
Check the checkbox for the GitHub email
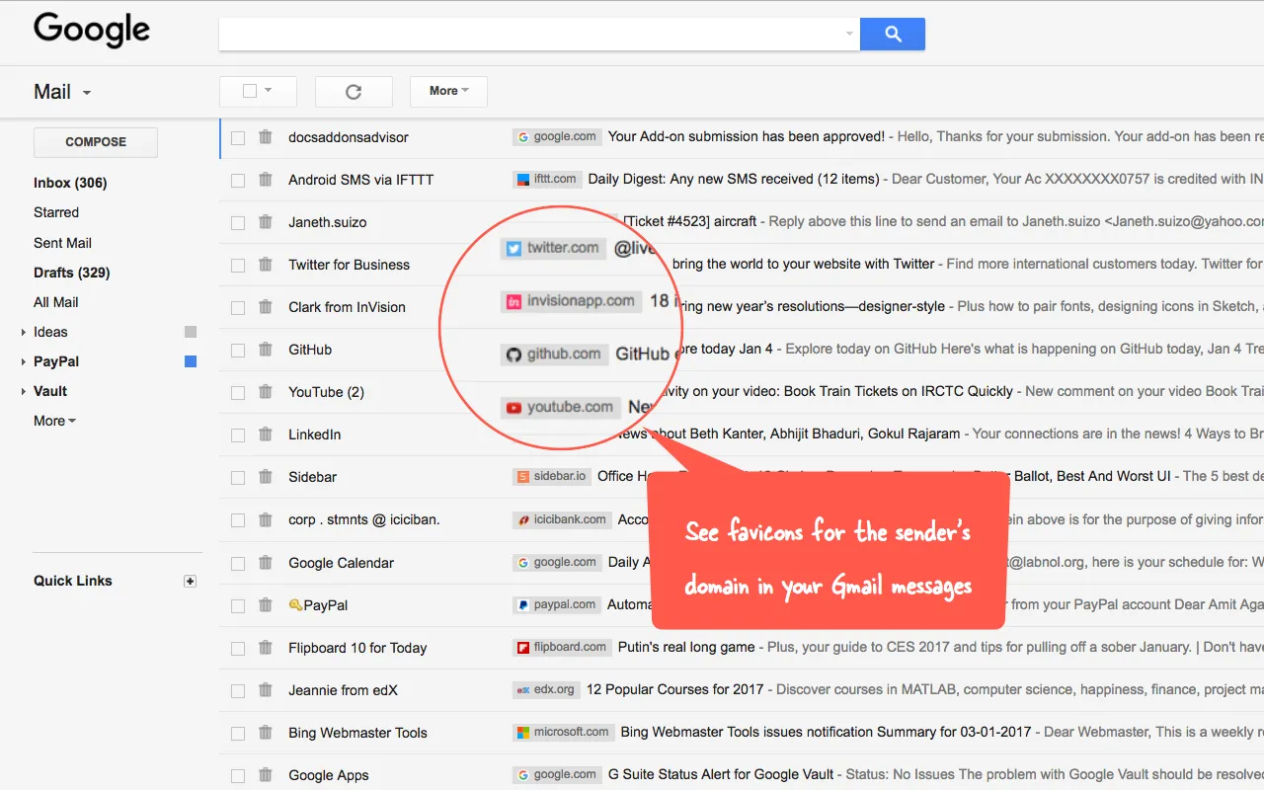[x=238, y=350]
